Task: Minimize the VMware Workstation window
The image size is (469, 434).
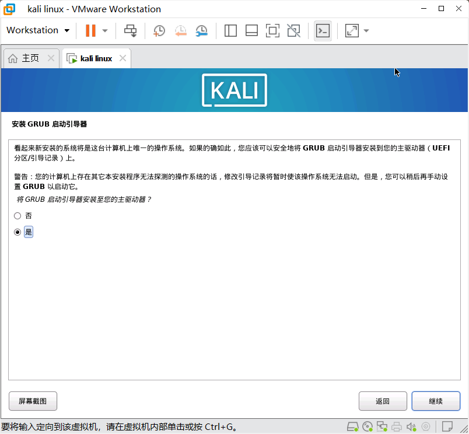Action: [424, 8]
